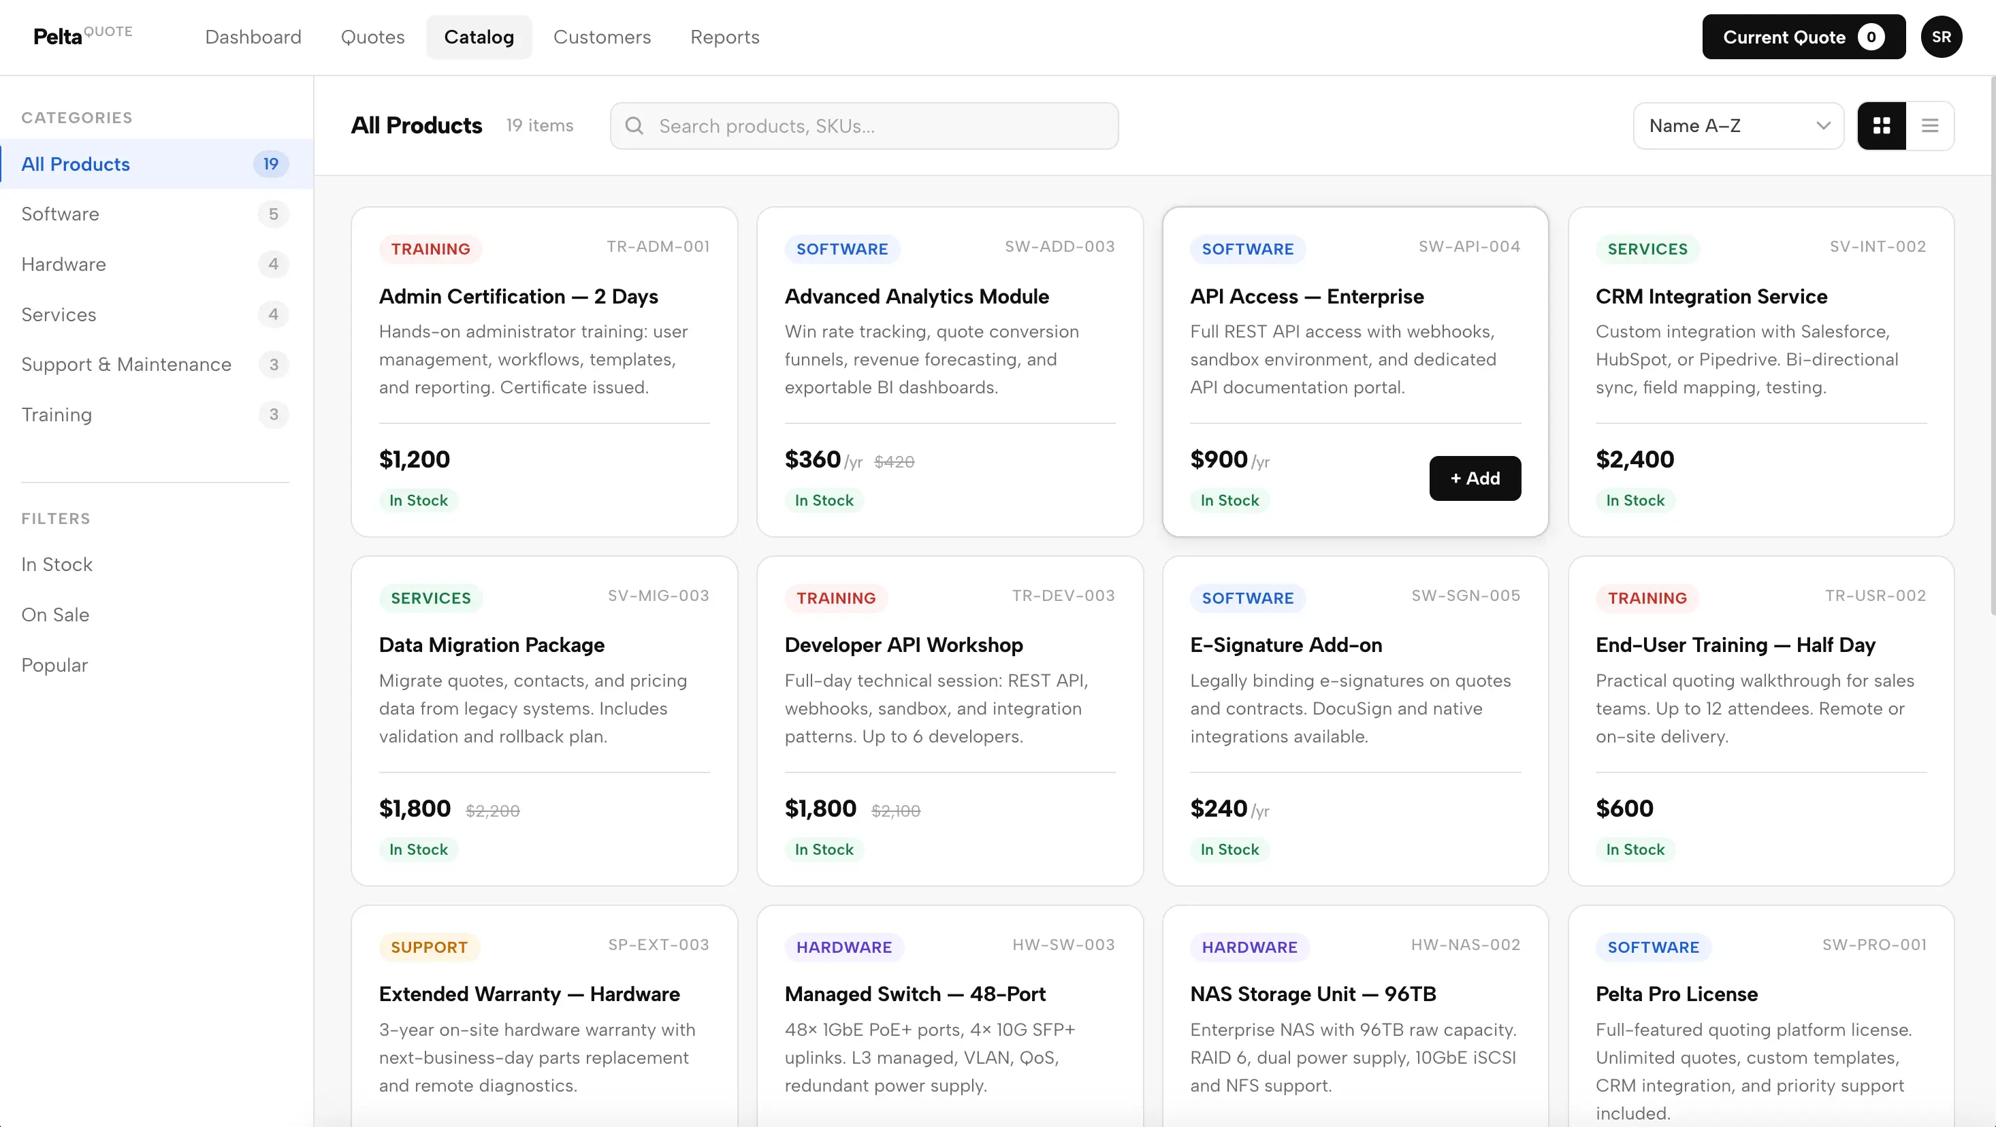This screenshot has width=1996, height=1127.
Task: Click the search magnifier icon
Action: click(x=634, y=125)
